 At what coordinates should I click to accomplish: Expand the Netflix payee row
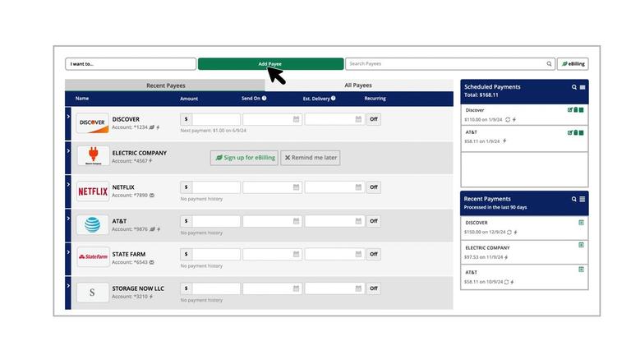[68, 184]
